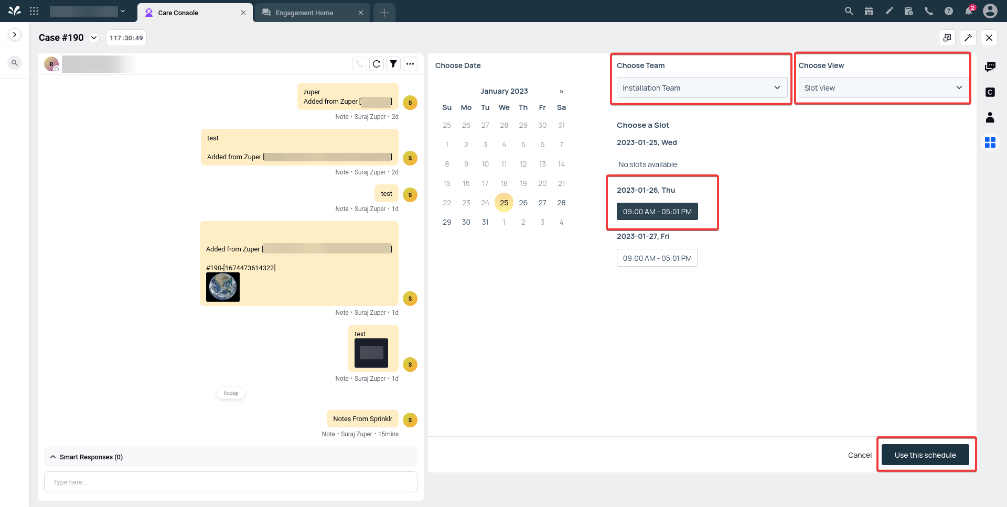Screen dimensions: 1007x507
Task: Open the three-dots more options menu
Action: pyautogui.click(x=410, y=64)
